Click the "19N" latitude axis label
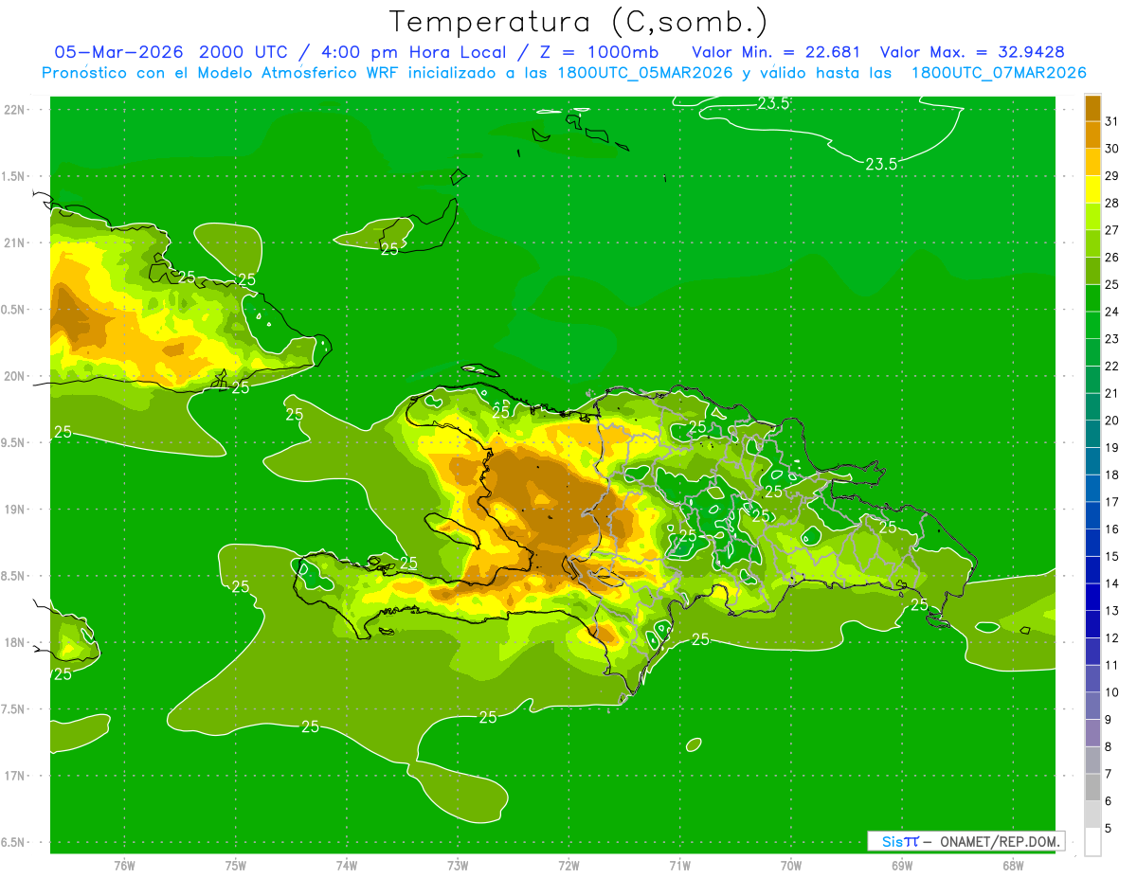 click(x=16, y=510)
